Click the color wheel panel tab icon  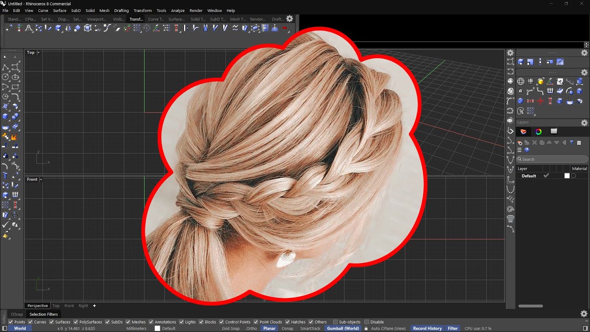point(538,131)
